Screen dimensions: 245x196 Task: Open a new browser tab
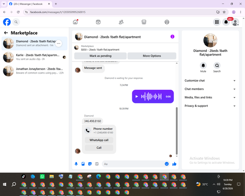click(56, 4)
